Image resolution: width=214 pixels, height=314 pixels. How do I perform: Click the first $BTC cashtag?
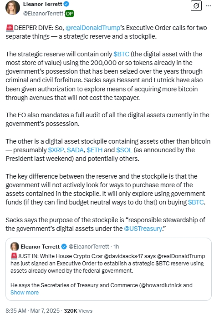tap(121, 54)
